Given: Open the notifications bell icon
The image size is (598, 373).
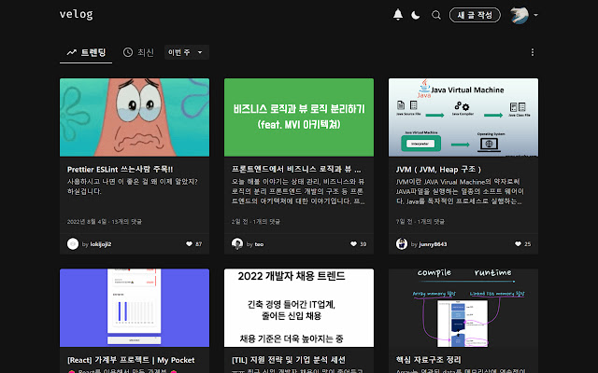Looking at the screenshot, I should pos(398,15).
